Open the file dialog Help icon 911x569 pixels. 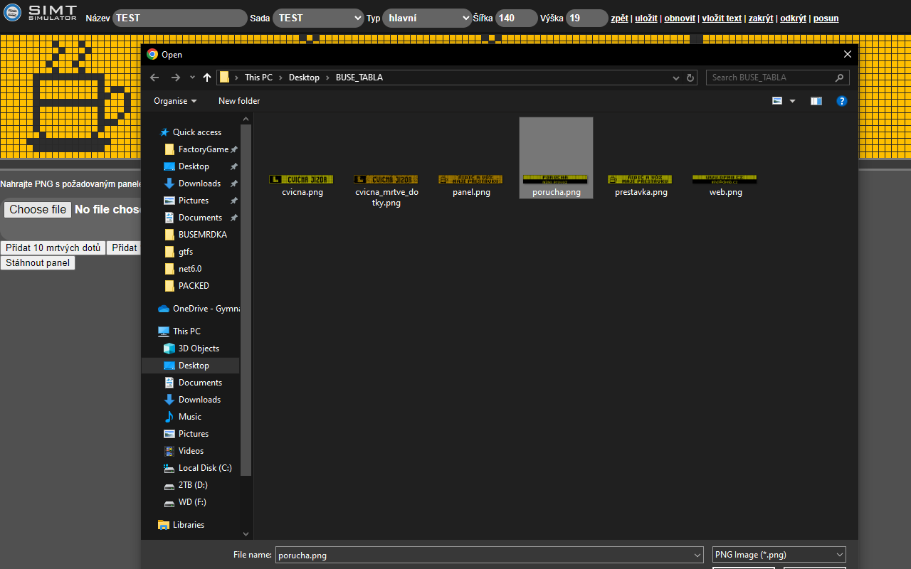[841, 101]
